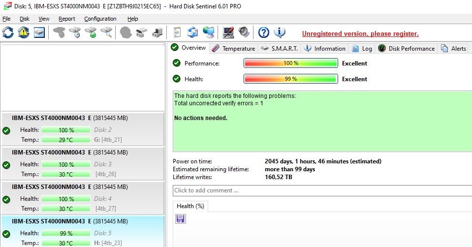Viewport: 472px width, 247px height.
Task: Click the H: [4tb_23] volume label
Action: pos(108,243)
